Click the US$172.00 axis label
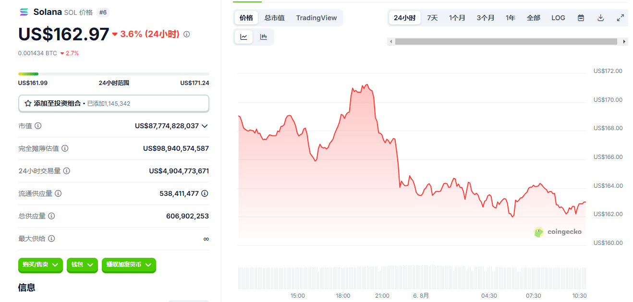633x302 pixels. [608, 71]
